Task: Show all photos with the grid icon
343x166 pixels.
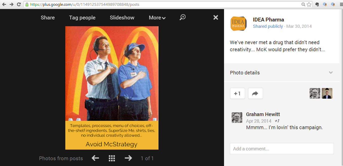Action: [112, 158]
